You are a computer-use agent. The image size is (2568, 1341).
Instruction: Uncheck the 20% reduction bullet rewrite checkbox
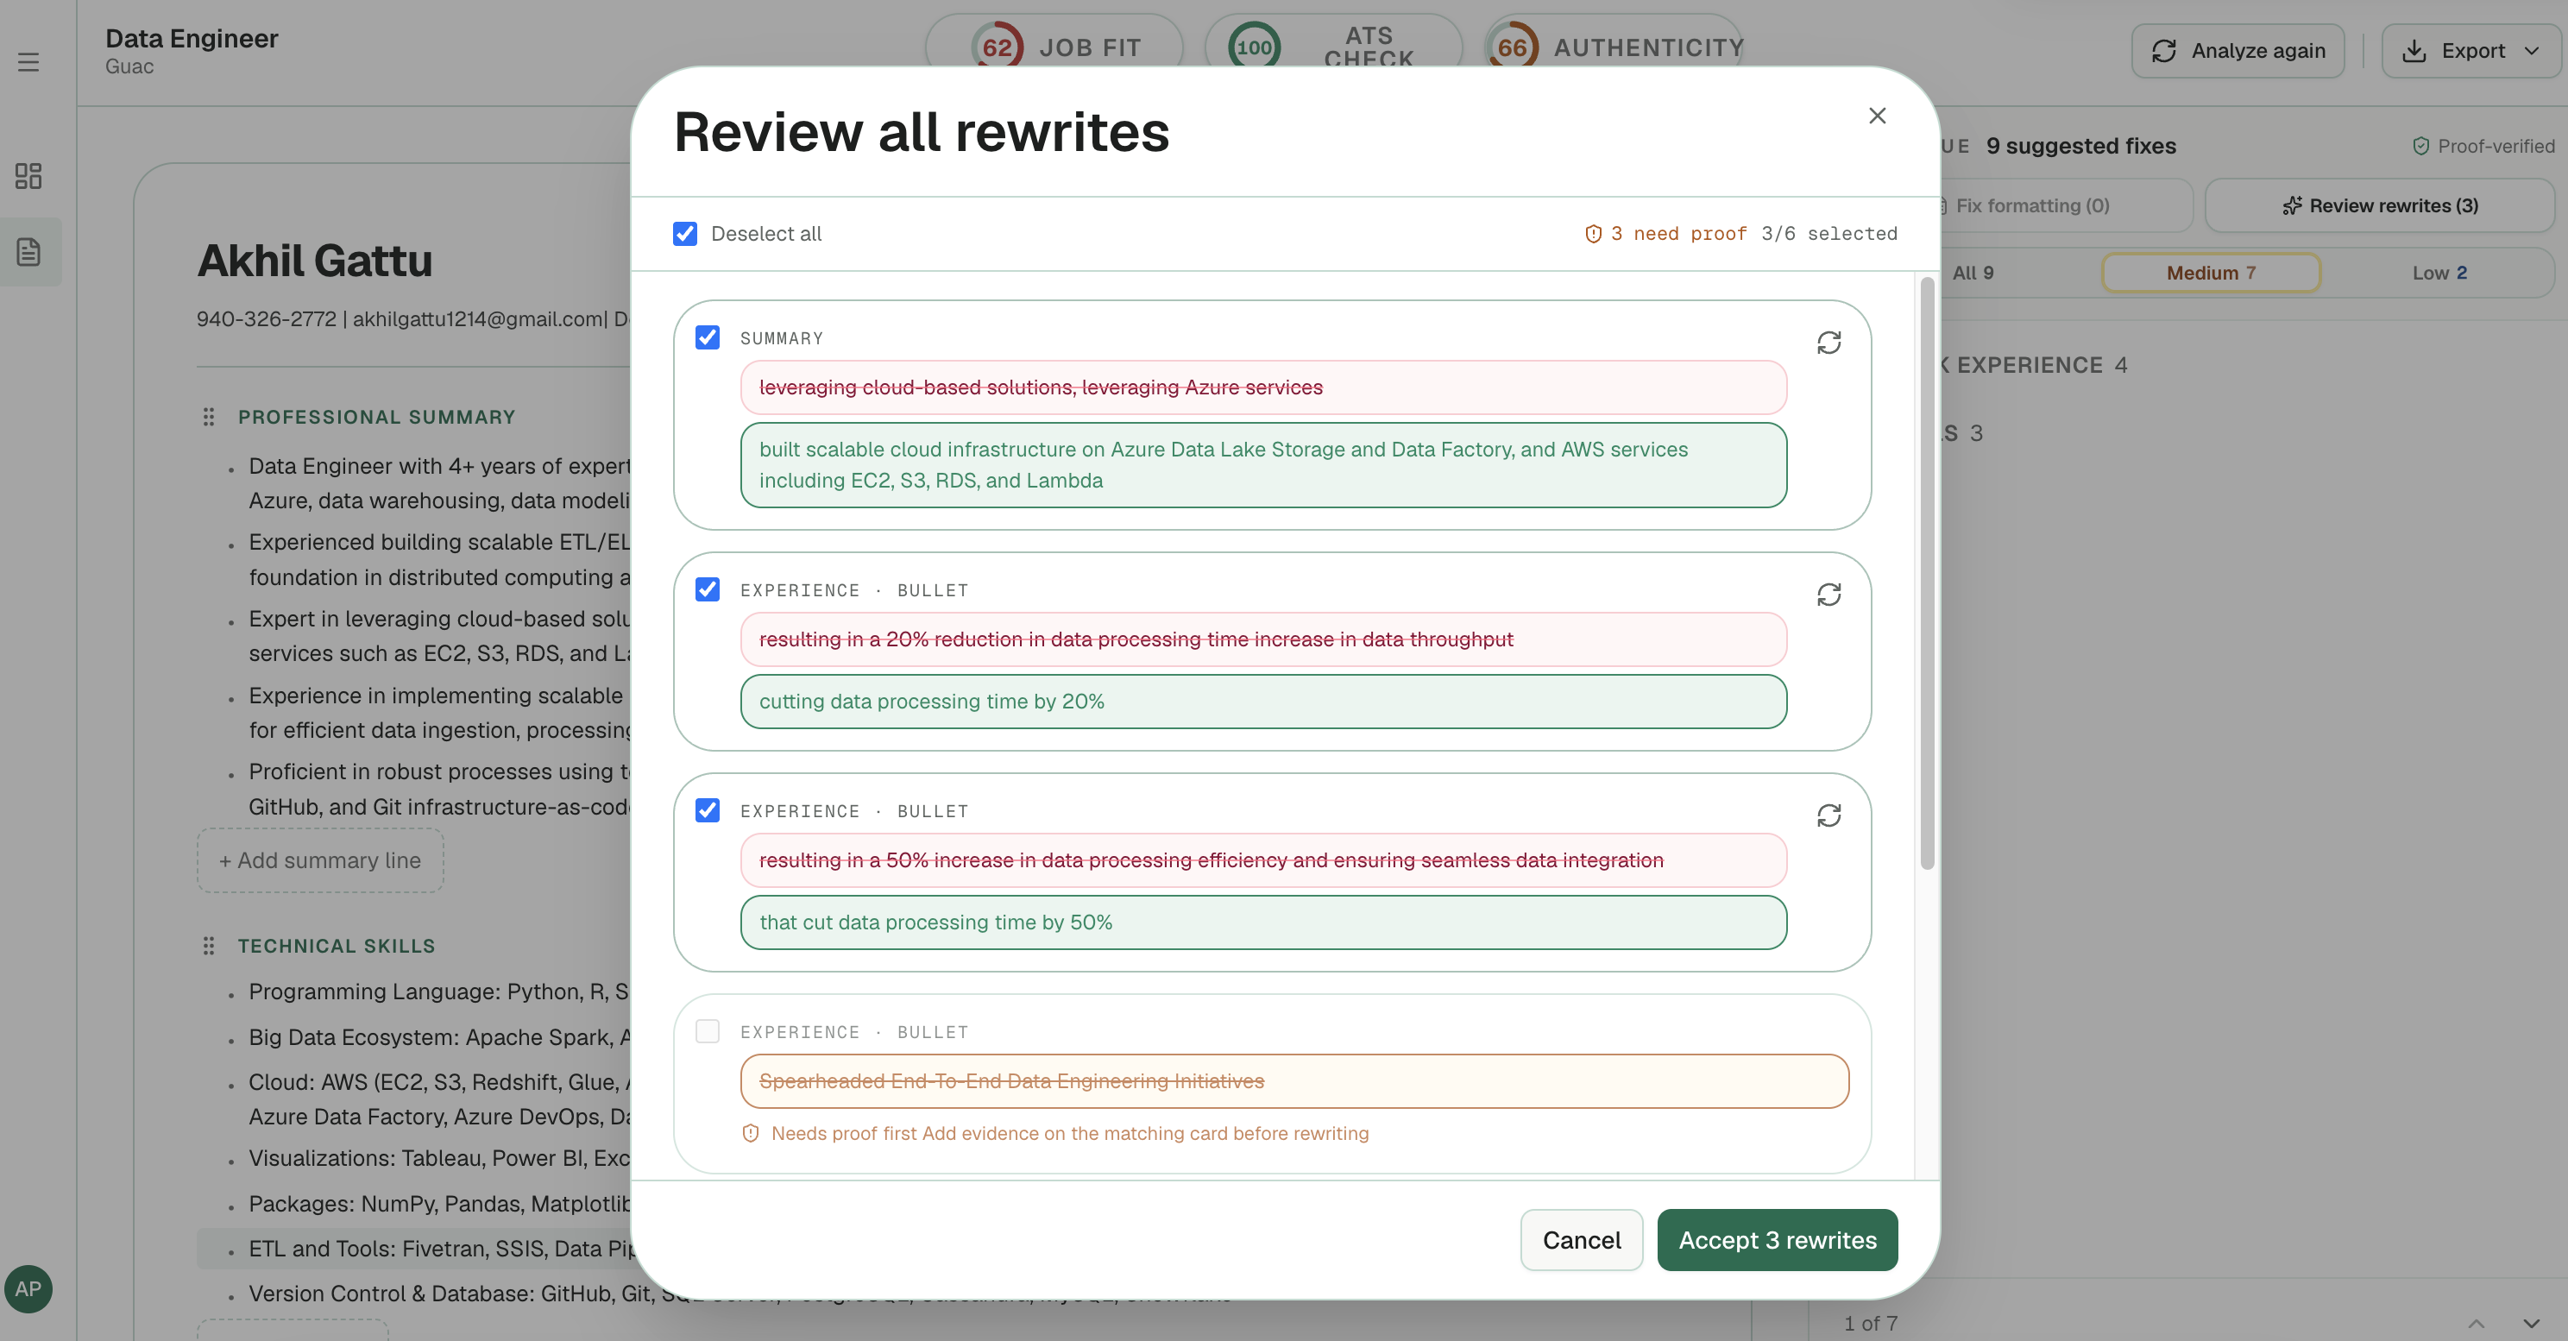[x=708, y=589]
